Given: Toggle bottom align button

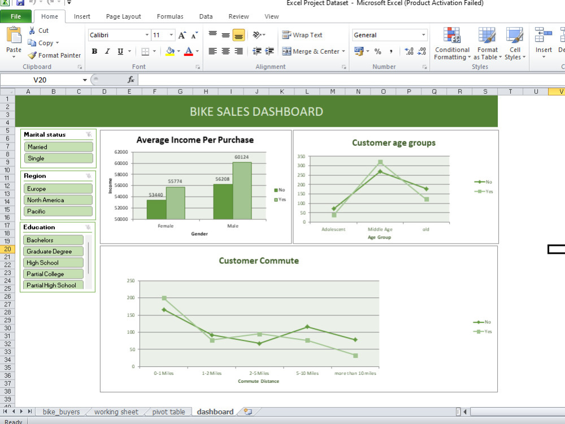Looking at the screenshot, I should coord(238,35).
